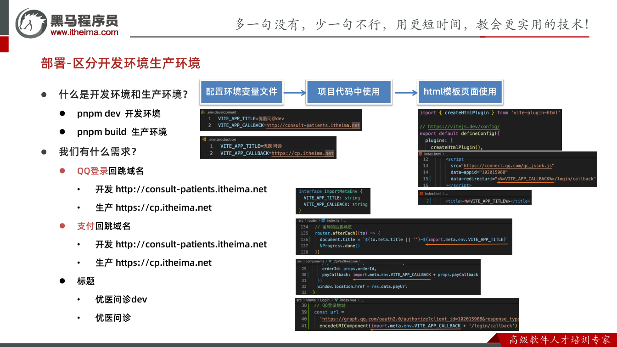Click the Vue icon beside CpPaySheet.vue
617x347 pixels.
(330, 261)
